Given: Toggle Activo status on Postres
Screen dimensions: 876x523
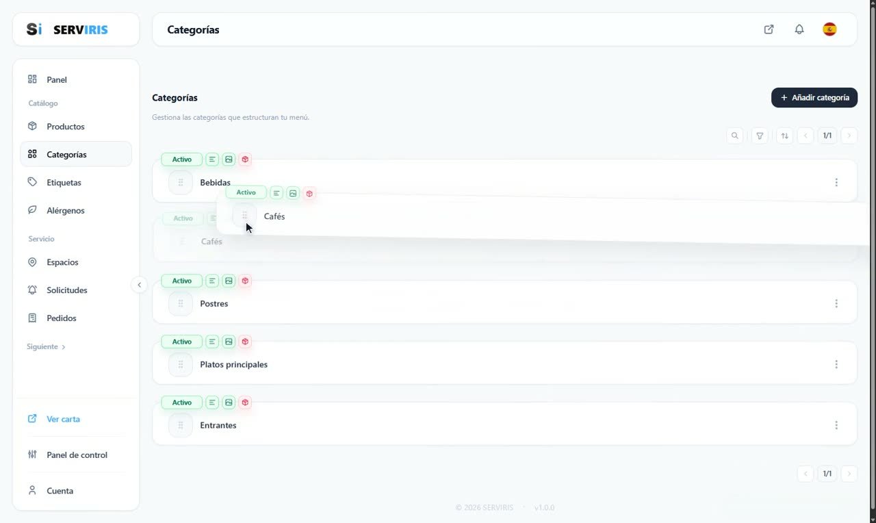Looking at the screenshot, I should (x=182, y=281).
